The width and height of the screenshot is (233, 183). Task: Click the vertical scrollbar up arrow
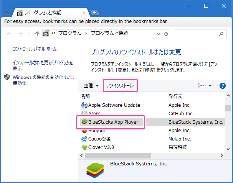(x=228, y=96)
